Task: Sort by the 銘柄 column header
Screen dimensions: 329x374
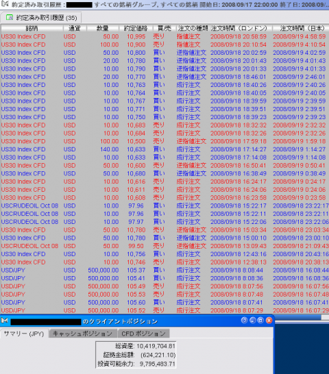Action: pyautogui.click(x=32, y=28)
